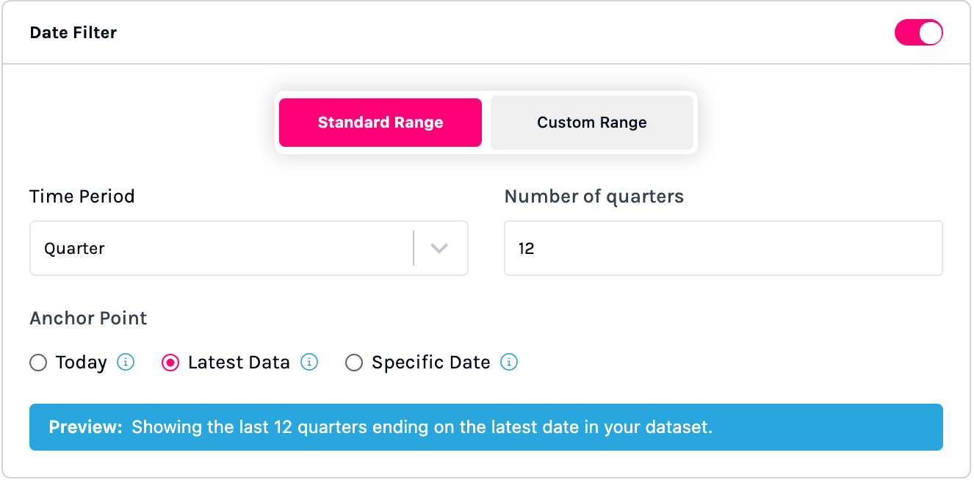Select the Latest Data radio button
The width and height of the screenshot is (974, 480).
(x=170, y=363)
